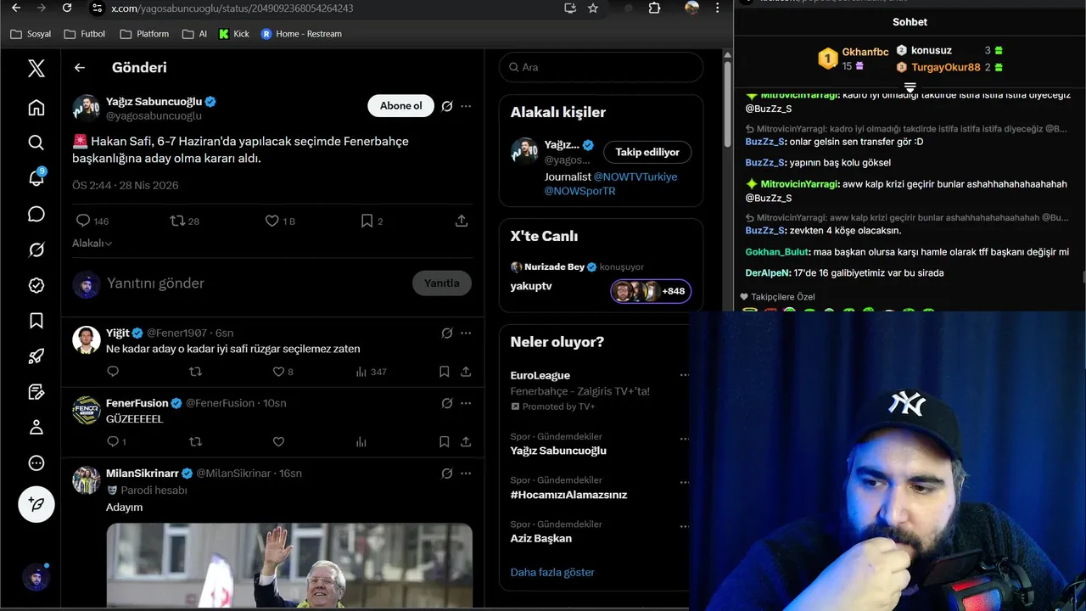Open Home - Restream bookmark
Screen dimensions: 1086x611
click(301, 34)
